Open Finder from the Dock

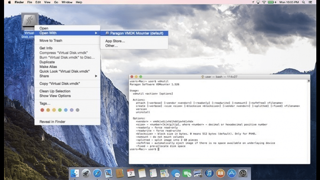click(75, 173)
